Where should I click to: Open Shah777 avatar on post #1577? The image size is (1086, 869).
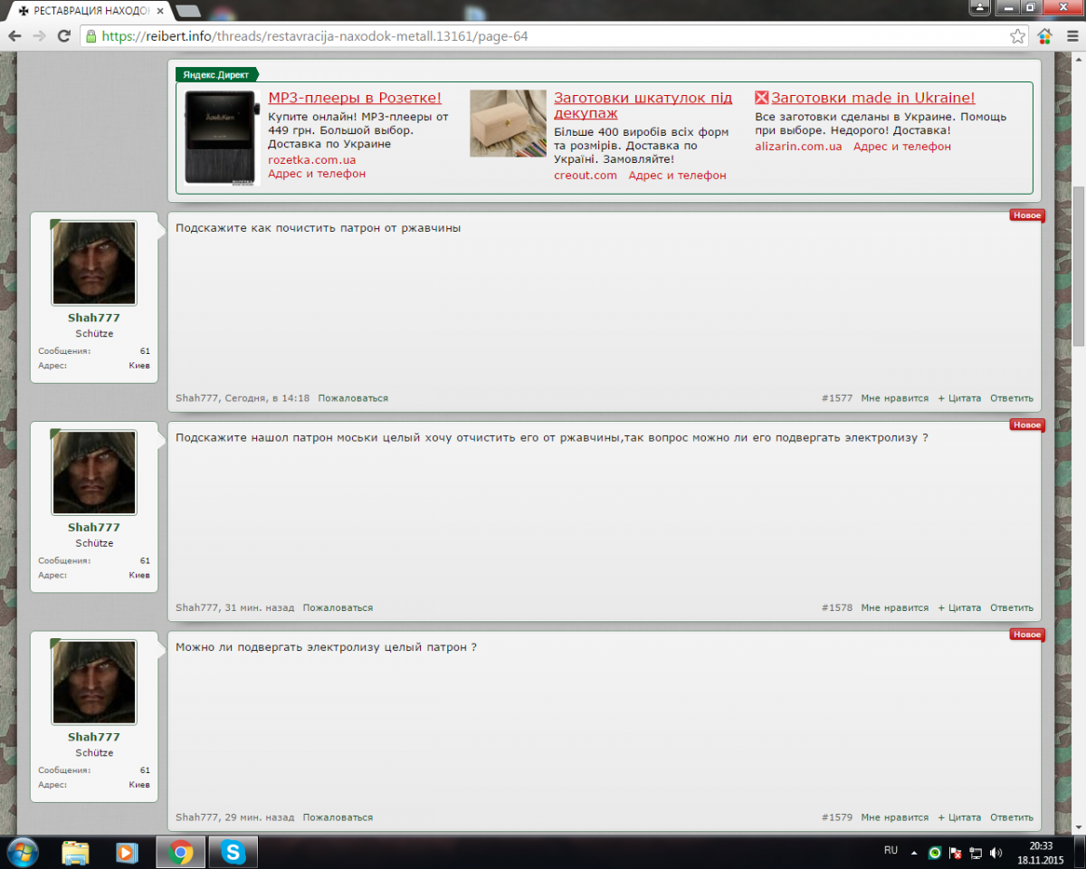click(94, 263)
